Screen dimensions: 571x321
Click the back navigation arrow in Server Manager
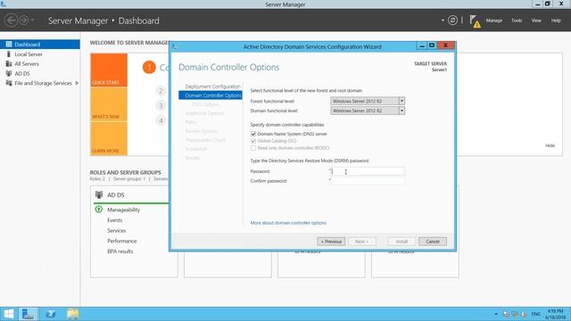(11, 21)
